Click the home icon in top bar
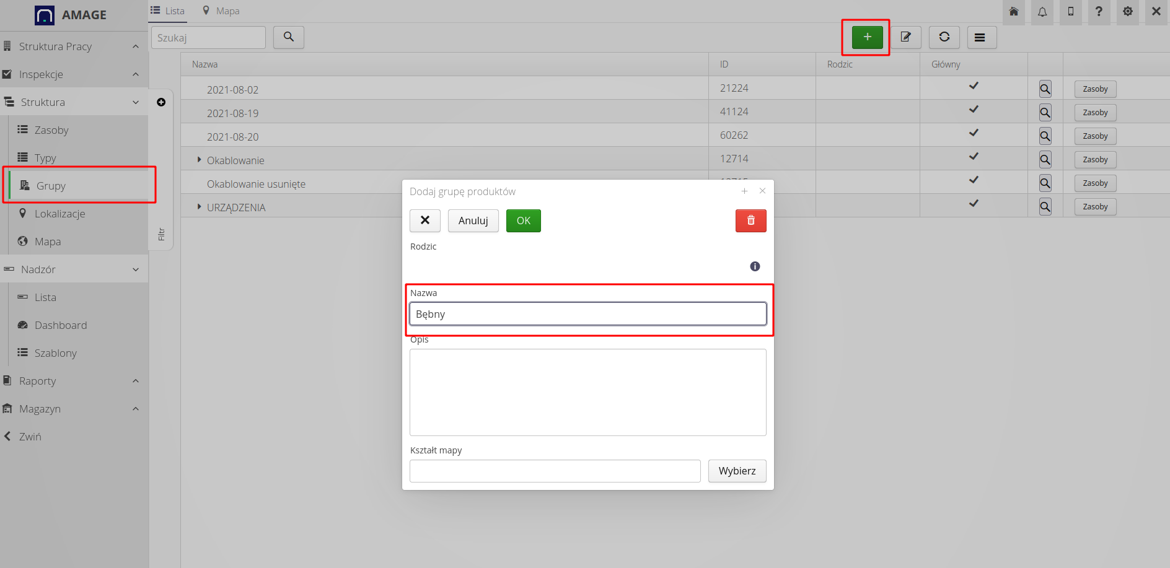 pyautogui.click(x=1014, y=12)
